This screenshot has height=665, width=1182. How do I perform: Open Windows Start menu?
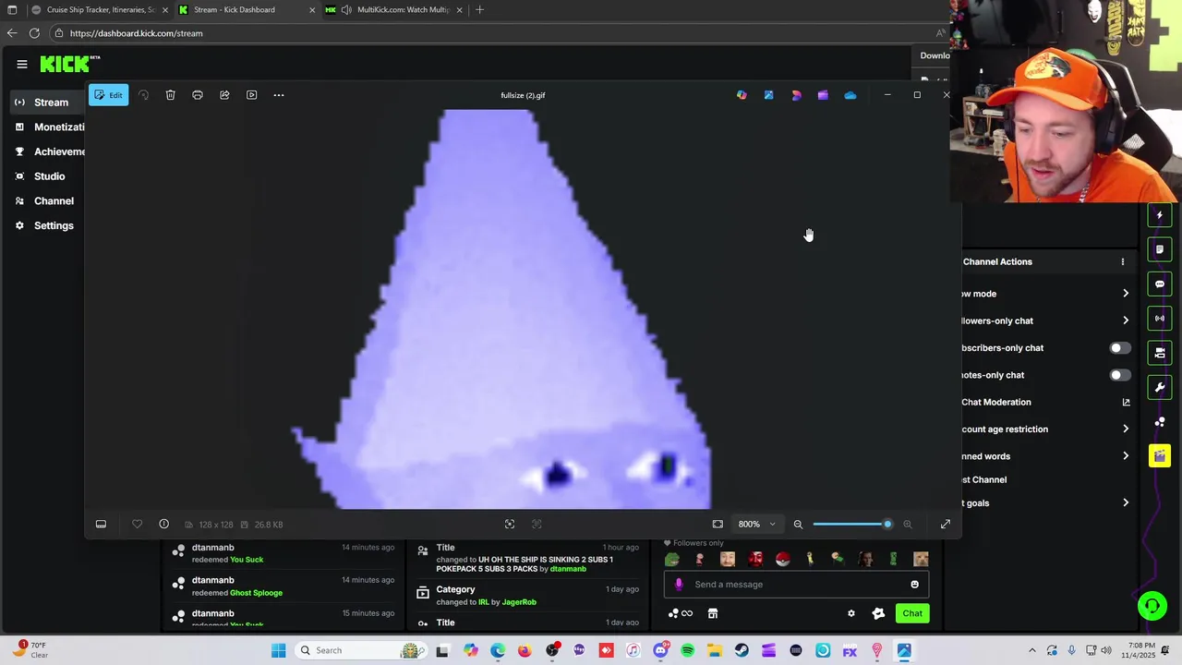[x=279, y=650]
